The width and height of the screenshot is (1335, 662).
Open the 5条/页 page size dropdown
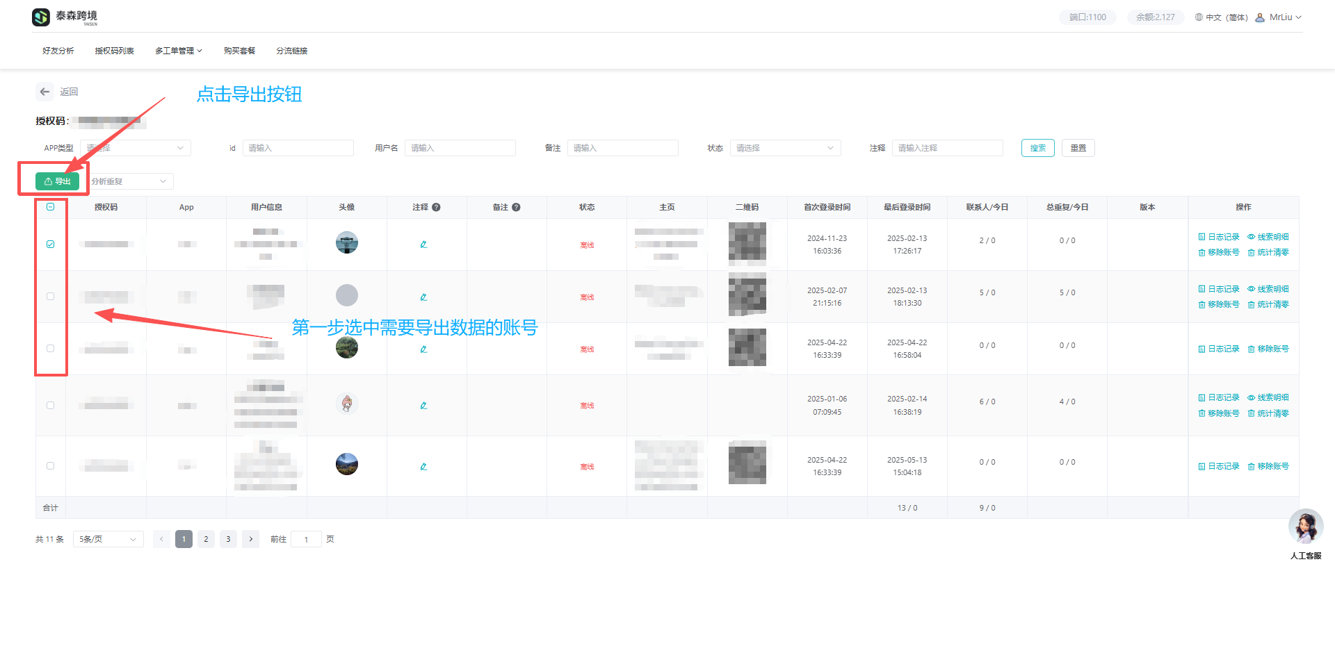point(108,539)
